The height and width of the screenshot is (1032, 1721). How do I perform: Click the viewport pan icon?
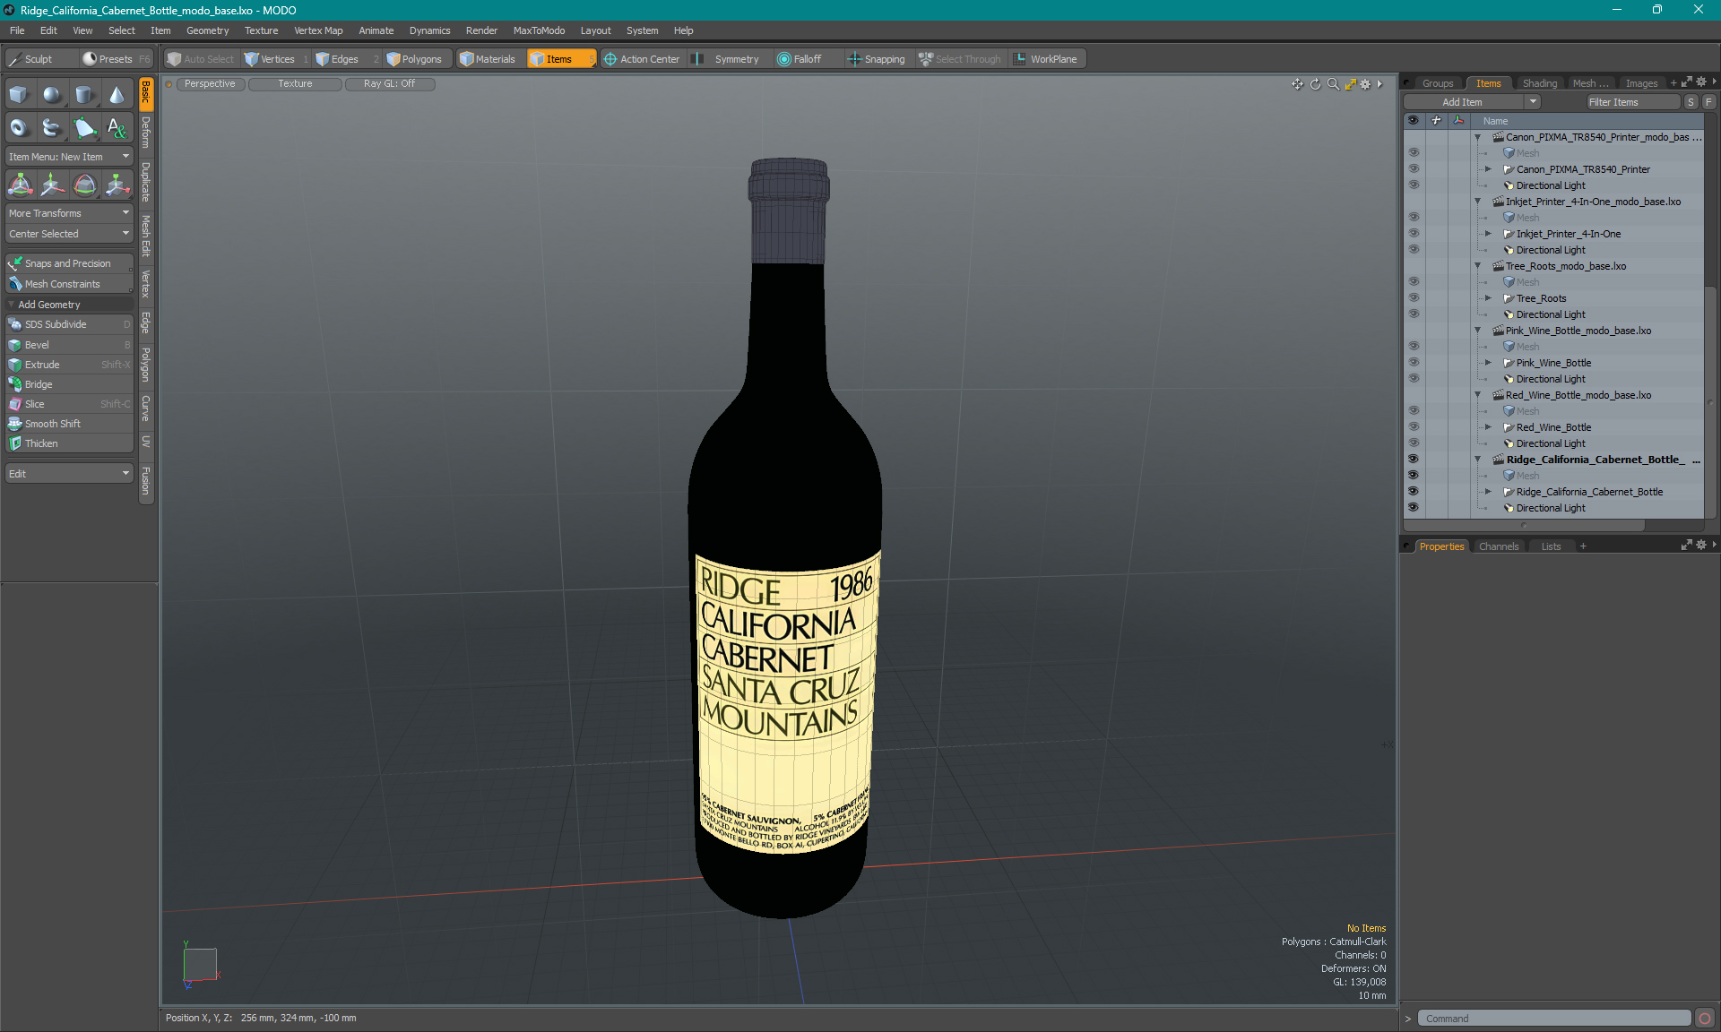pyautogui.click(x=1297, y=84)
